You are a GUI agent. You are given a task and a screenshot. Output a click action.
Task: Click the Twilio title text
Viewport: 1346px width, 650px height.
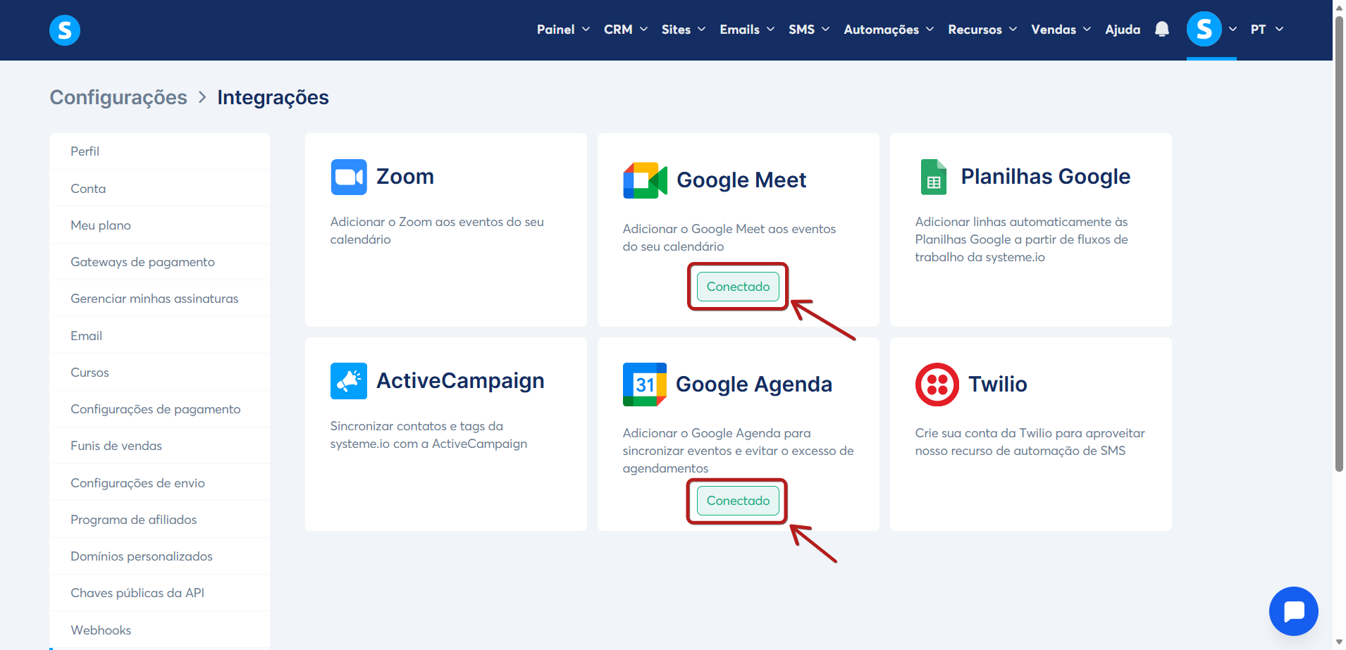point(998,385)
